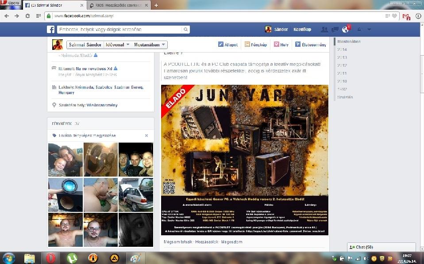Go to Kezdőlap home page
424x264 pixels.
(302, 30)
